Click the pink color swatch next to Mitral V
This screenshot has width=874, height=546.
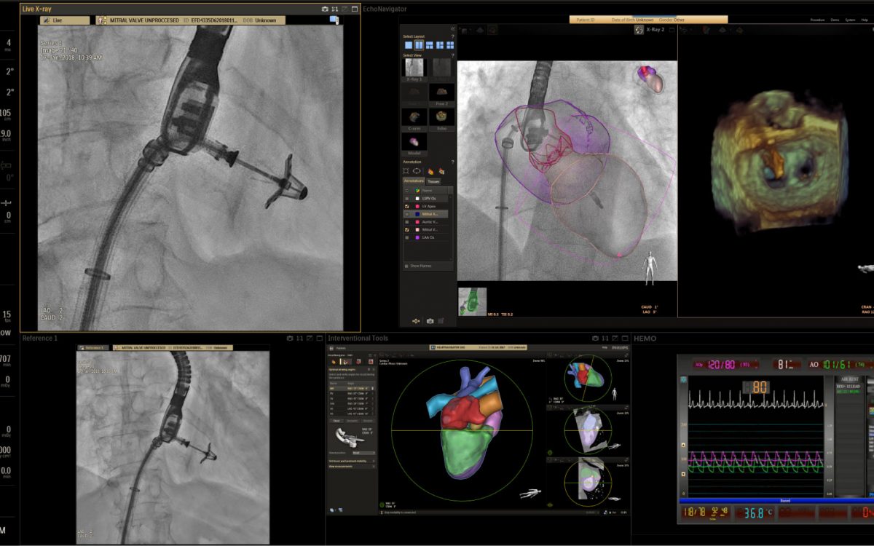click(x=419, y=229)
